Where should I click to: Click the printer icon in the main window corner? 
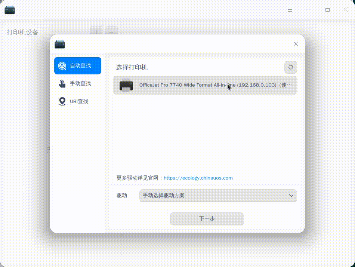pyautogui.click(x=10, y=9)
